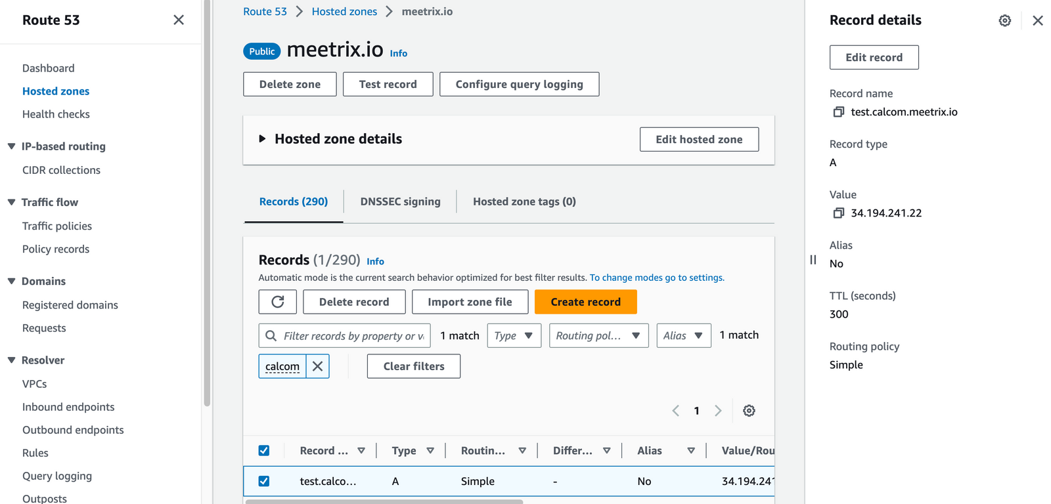Sort by Type column
1051x504 pixels.
click(430, 451)
